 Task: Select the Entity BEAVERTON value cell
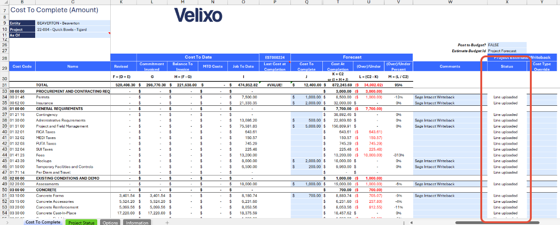pyautogui.click(x=73, y=23)
